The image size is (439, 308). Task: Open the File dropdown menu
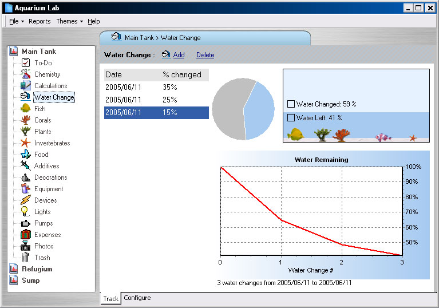click(16, 21)
